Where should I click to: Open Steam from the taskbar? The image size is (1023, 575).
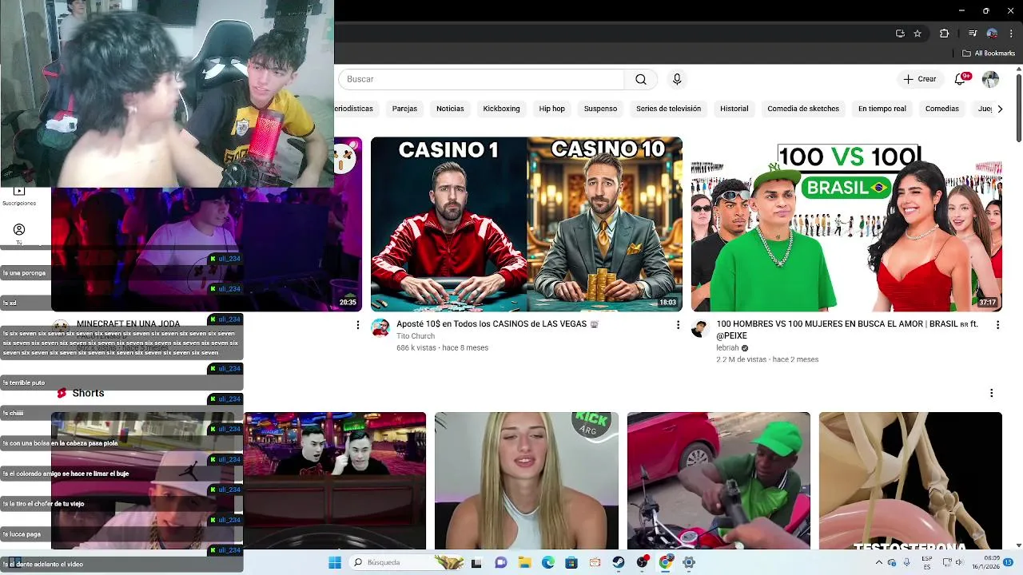coord(619,562)
